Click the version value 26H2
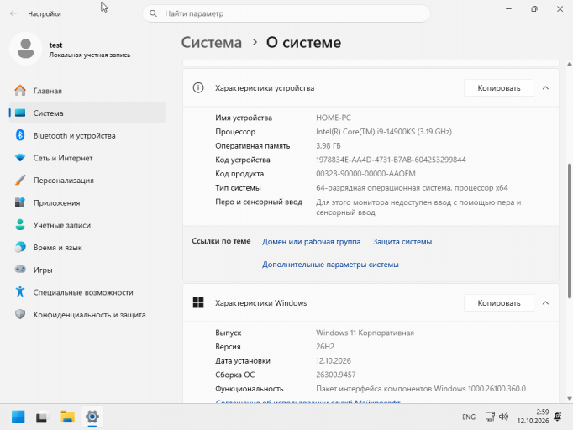The image size is (573, 430). [325, 346]
